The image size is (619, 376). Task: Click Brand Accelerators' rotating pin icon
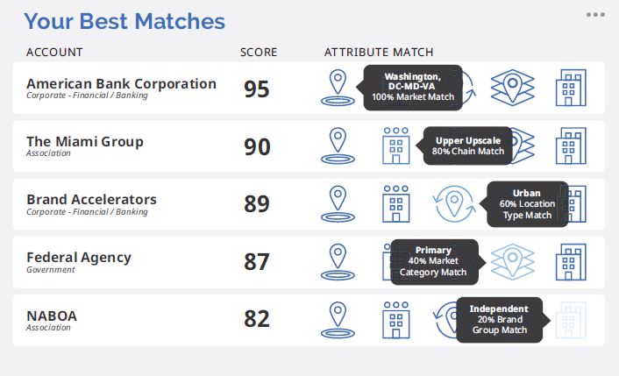[454, 204]
